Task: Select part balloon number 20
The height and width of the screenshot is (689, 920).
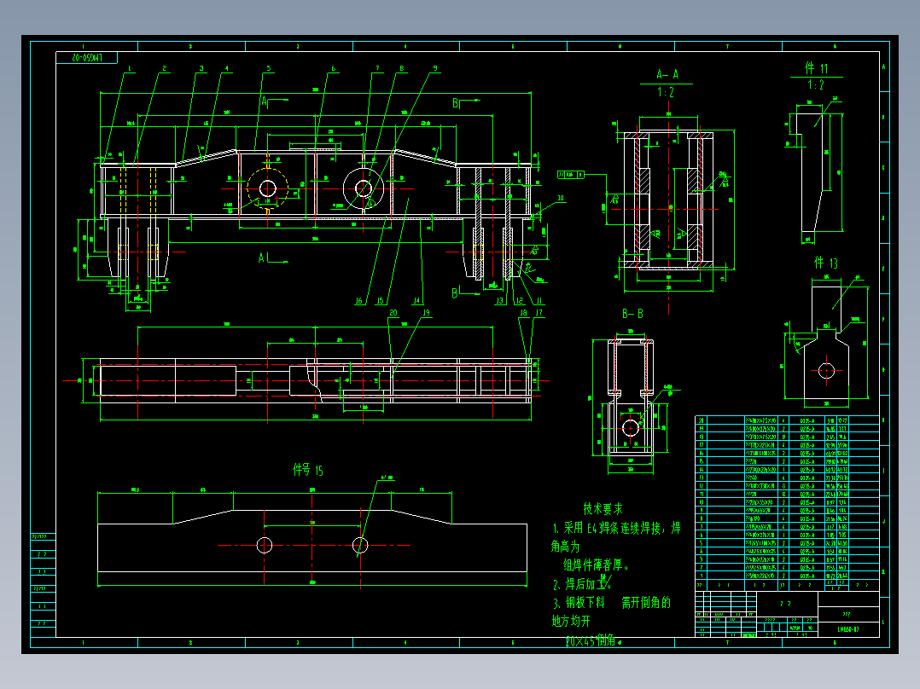Action: click(x=393, y=313)
